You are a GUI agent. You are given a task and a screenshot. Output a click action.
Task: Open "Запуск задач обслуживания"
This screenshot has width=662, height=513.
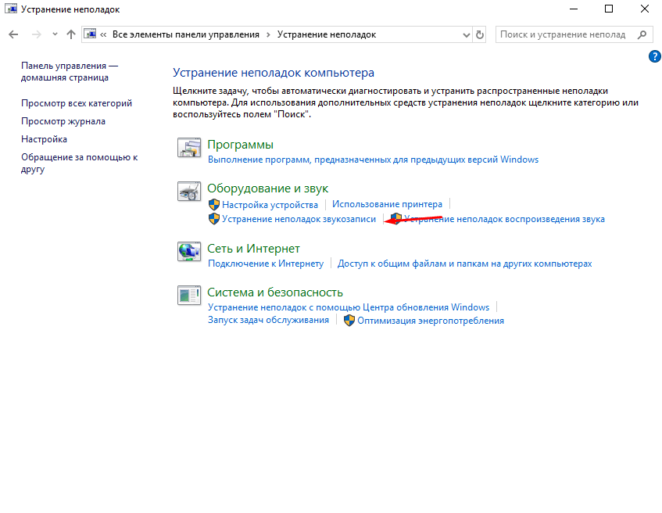pyautogui.click(x=268, y=320)
